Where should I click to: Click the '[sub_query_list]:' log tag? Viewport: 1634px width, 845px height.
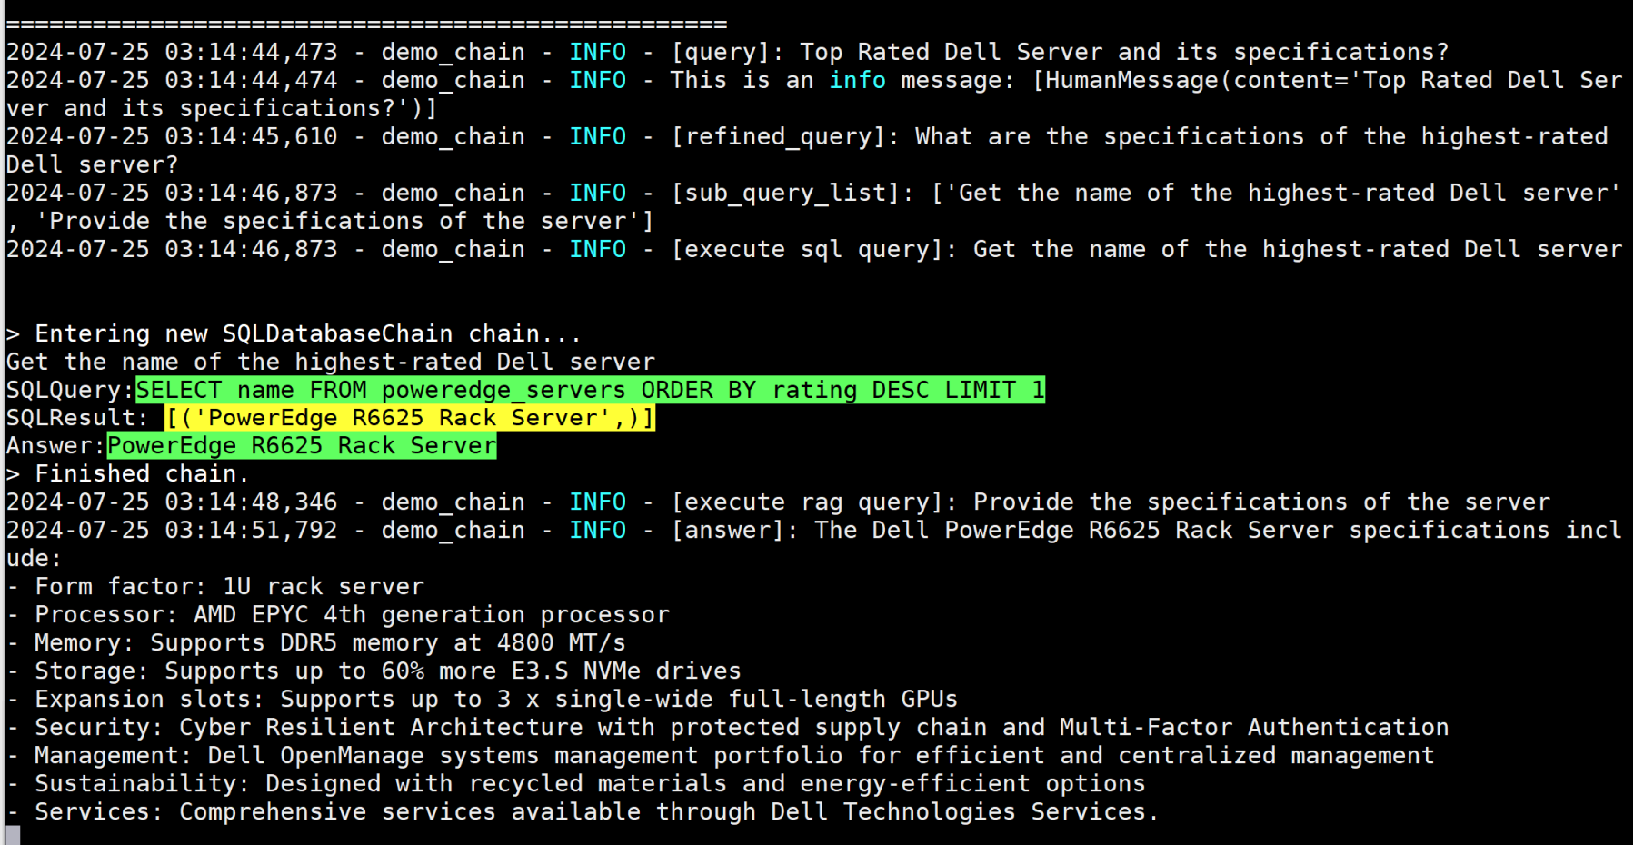[x=792, y=194]
